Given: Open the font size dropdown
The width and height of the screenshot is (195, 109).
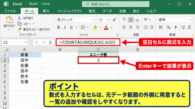Looking at the screenshot, I should coord(108,20).
